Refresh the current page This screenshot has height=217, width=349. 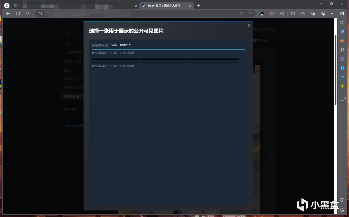pos(18,13)
